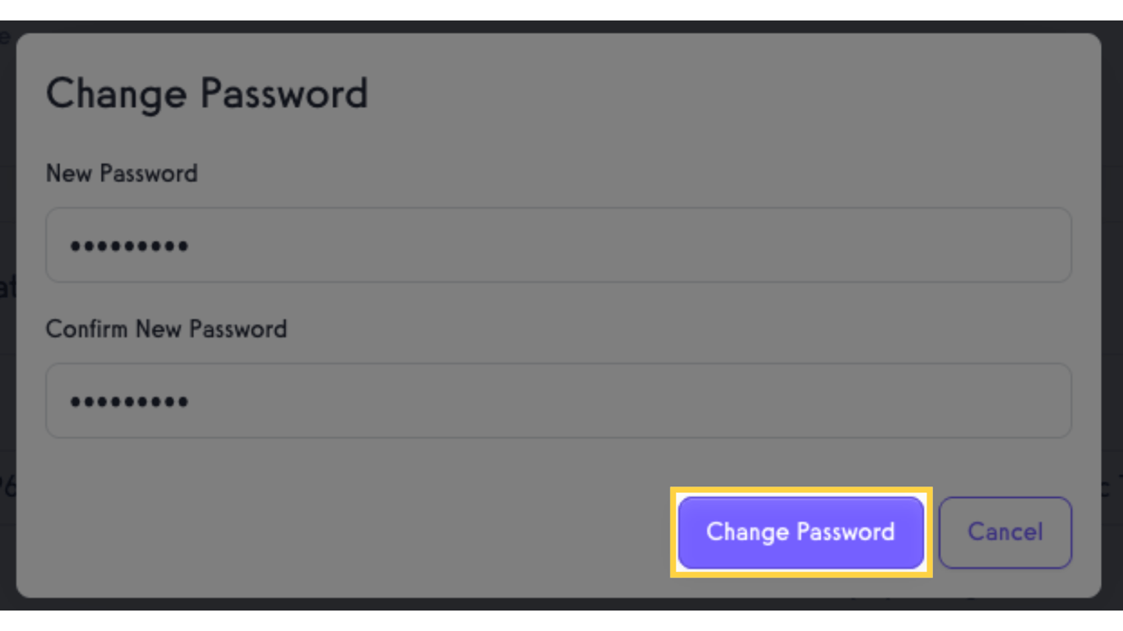
Task: Click the Cancel button to dismiss dialog
Action: point(1005,532)
